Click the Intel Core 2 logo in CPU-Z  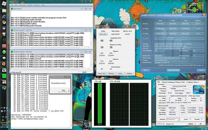(x=198, y=90)
